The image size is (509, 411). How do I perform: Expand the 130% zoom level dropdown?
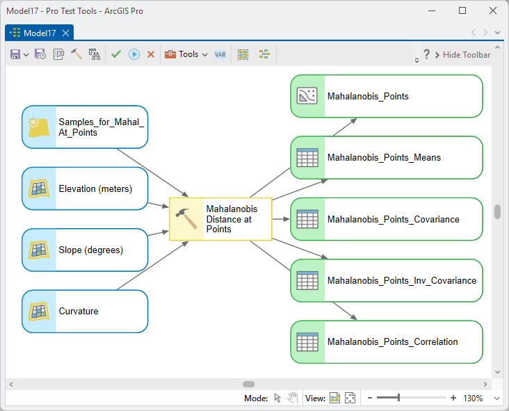pos(496,398)
